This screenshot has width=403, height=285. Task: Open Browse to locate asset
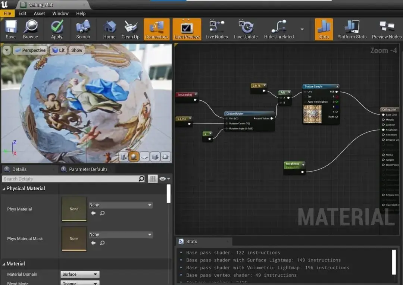(x=30, y=29)
